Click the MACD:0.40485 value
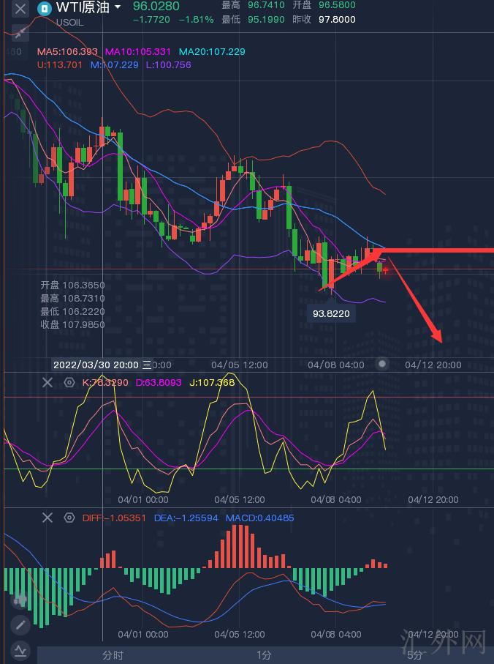This screenshot has width=494, height=664. pyautogui.click(x=260, y=518)
